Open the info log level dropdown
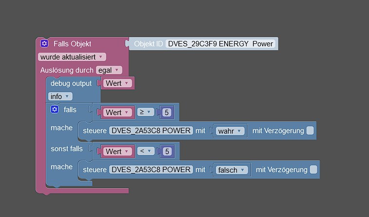This screenshot has height=217, width=369. tap(60, 96)
